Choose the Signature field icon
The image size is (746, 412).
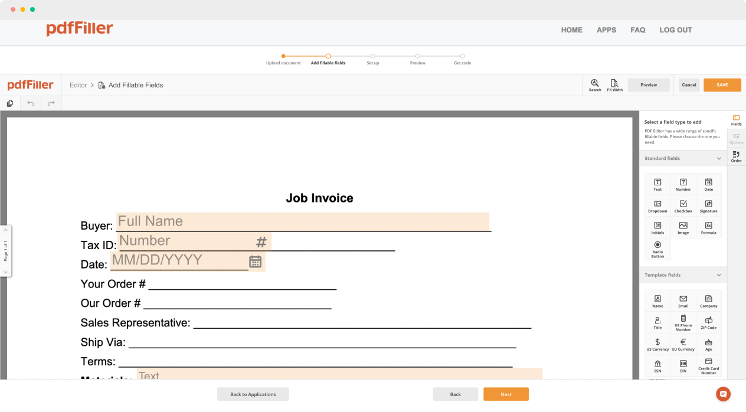(708, 206)
